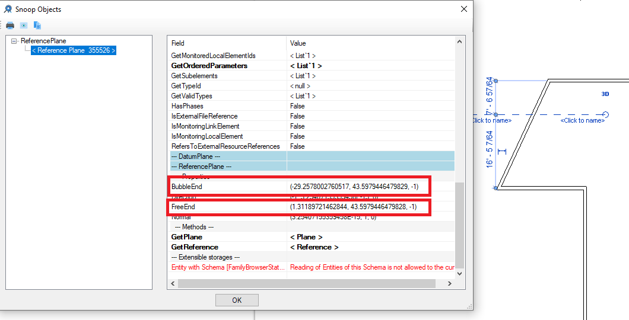Select the GetMonitoredLocalElementIds row

pyautogui.click(x=312, y=56)
